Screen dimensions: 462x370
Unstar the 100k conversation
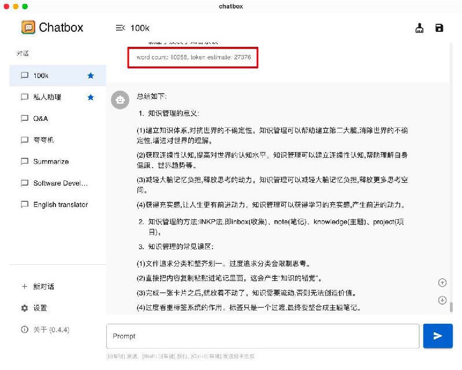coord(90,75)
